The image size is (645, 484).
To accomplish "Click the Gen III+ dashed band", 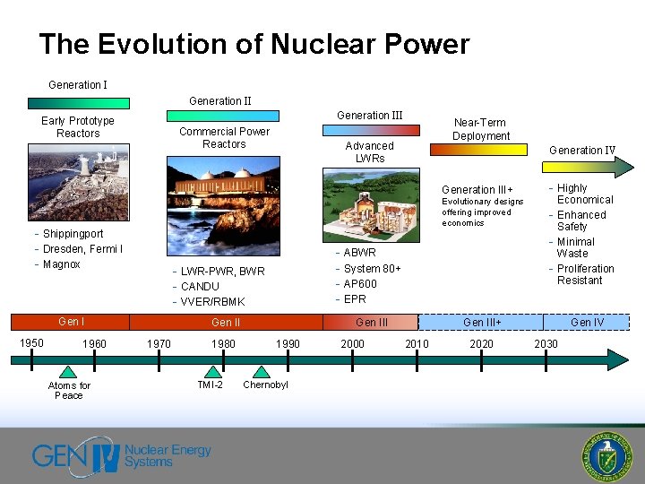I will (481, 322).
